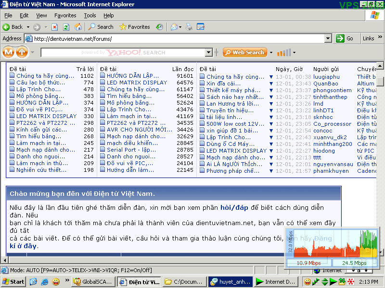Expand the Links toolbar chevron
This screenshot has height=288, width=385.
tap(380, 37)
